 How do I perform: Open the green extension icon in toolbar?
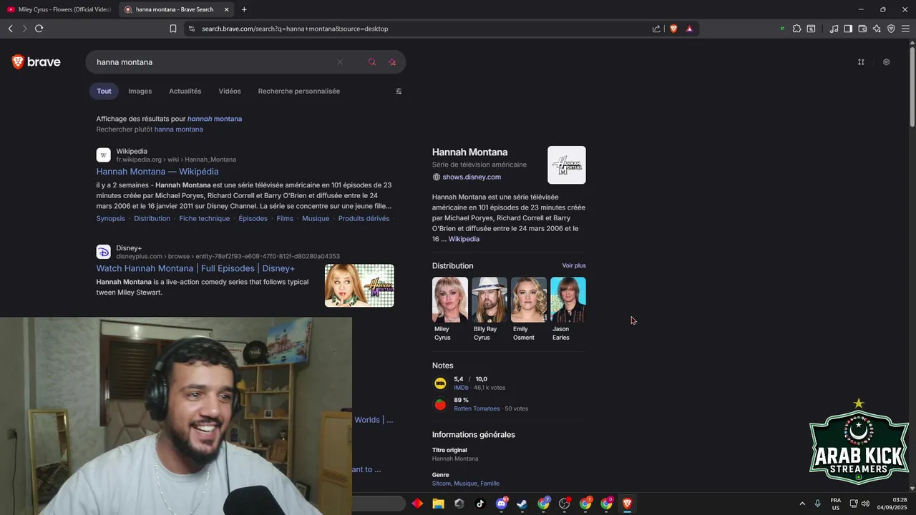click(x=782, y=29)
